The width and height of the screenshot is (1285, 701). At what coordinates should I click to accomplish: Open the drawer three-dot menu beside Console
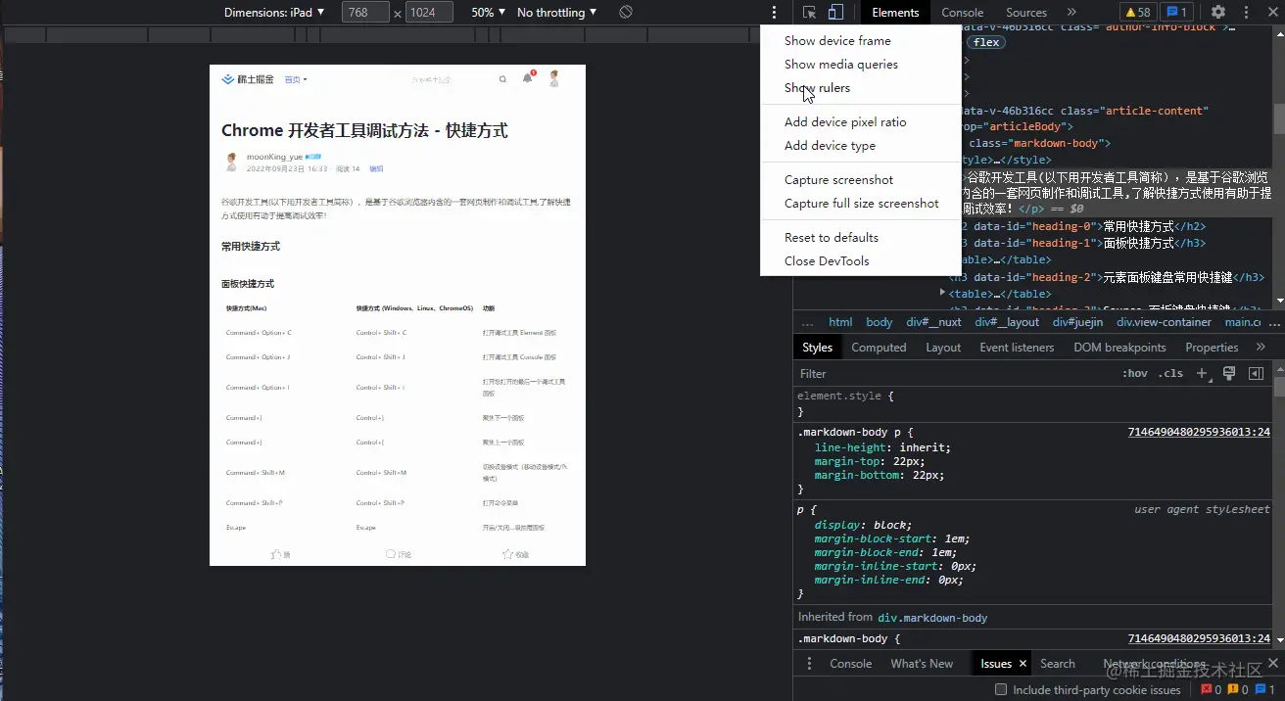coord(809,664)
